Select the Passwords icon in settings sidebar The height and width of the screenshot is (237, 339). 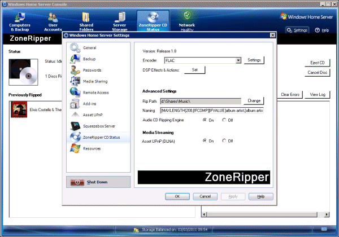click(x=75, y=70)
